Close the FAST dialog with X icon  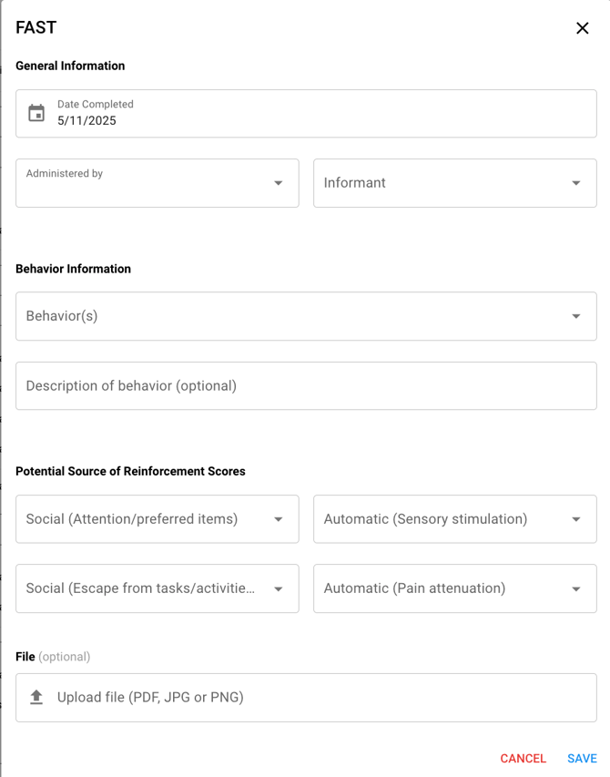point(583,28)
